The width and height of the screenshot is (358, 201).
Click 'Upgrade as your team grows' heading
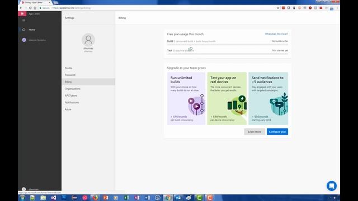[x=186, y=68]
